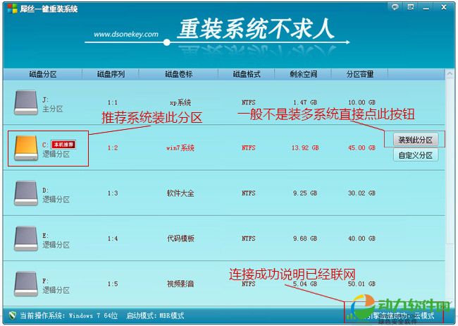The width and height of the screenshot is (458, 326).
Task: Click the 自定义分区 custom partition button
Action: coord(415,155)
